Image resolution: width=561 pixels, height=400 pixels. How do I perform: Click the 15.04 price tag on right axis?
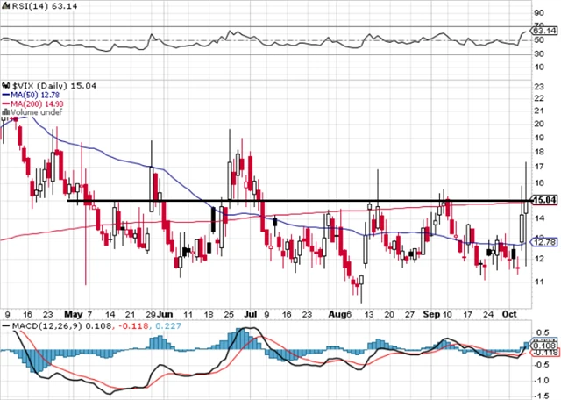click(x=545, y=199)
